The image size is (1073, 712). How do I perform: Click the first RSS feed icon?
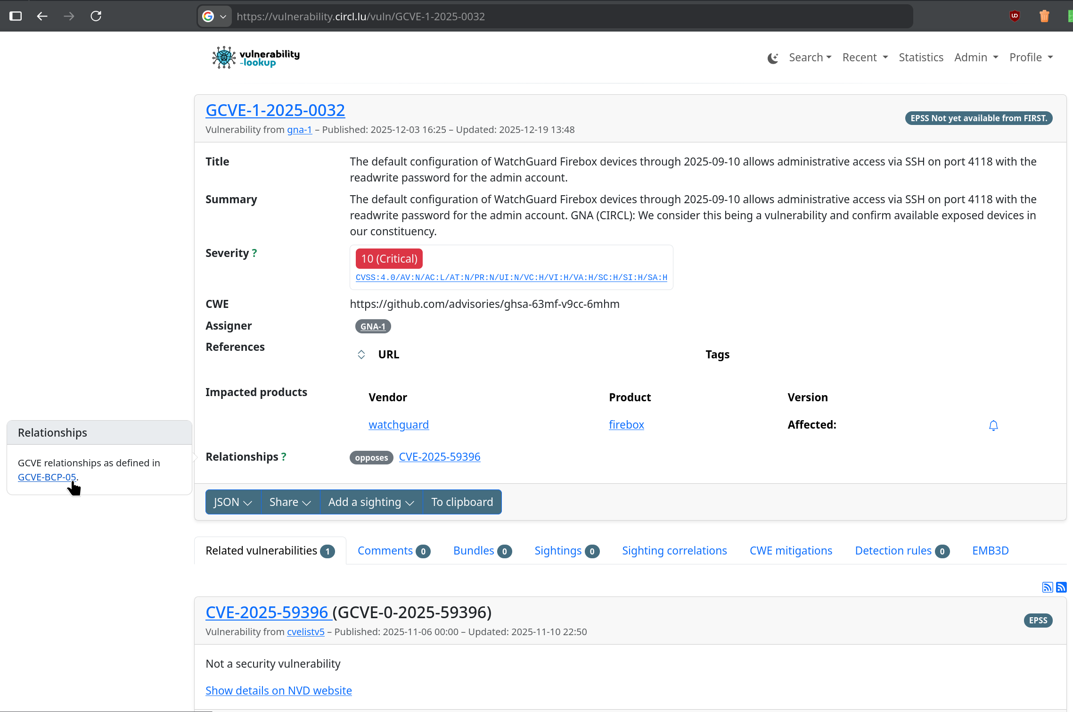coord(1047,587)
